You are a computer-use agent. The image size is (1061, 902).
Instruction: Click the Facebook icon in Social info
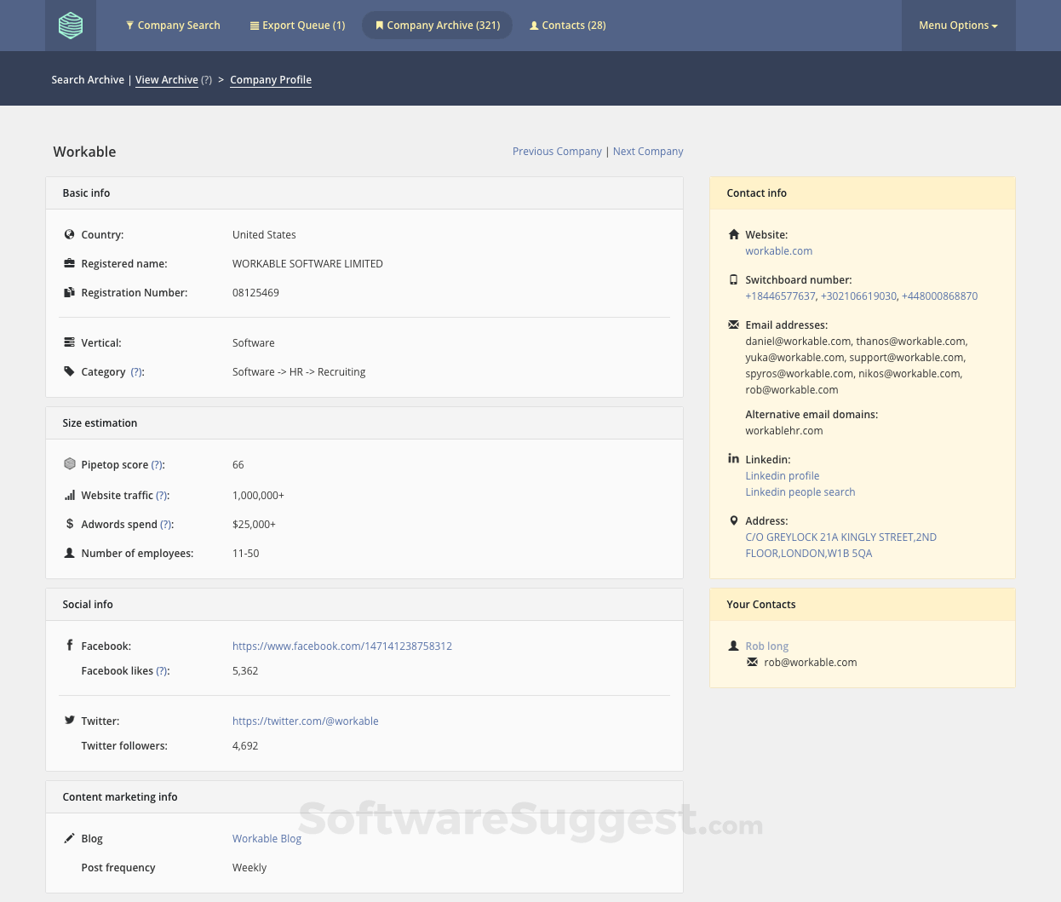[x=70, y=645]
